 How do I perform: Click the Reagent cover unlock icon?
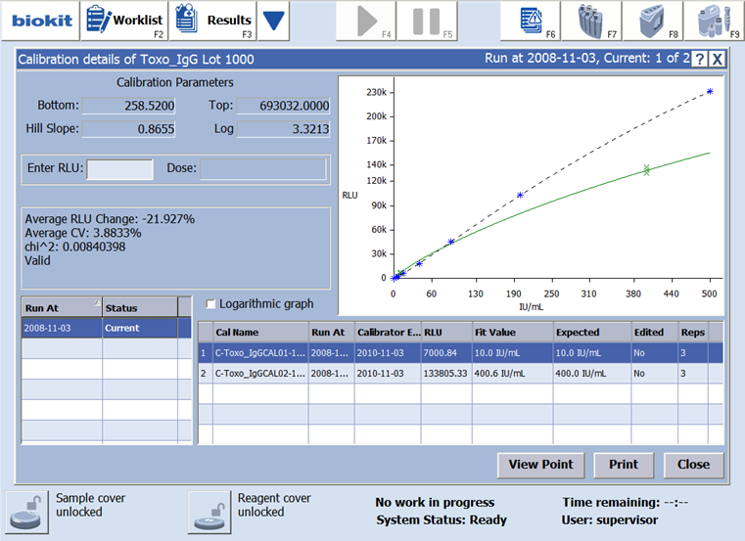pos(208,508)
